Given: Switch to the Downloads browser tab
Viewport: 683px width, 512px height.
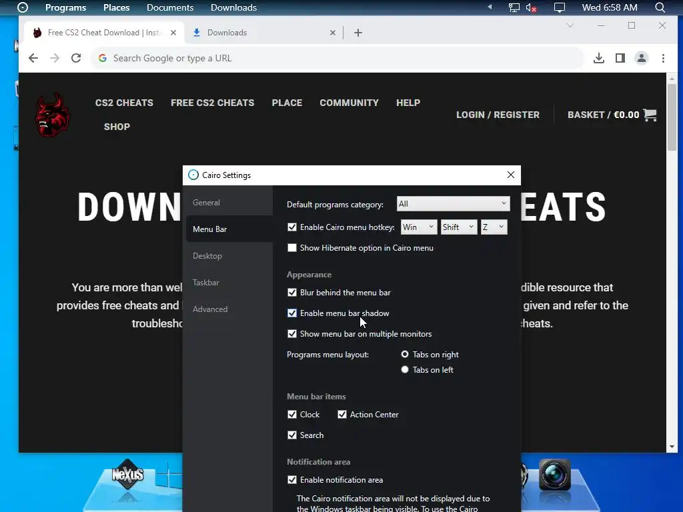Looking at the screenshot, I should pos(263,33).
